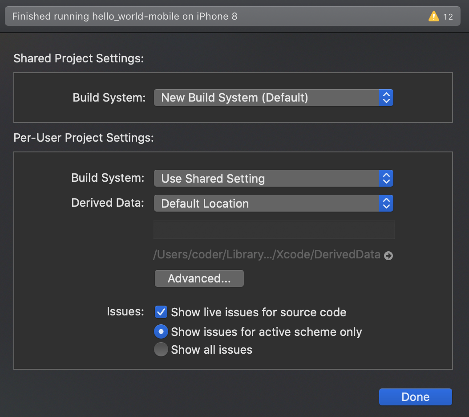
Task: Click the Finished running hello_world-mobile status text
Action: pyautogui.click(x=125, y=17)
